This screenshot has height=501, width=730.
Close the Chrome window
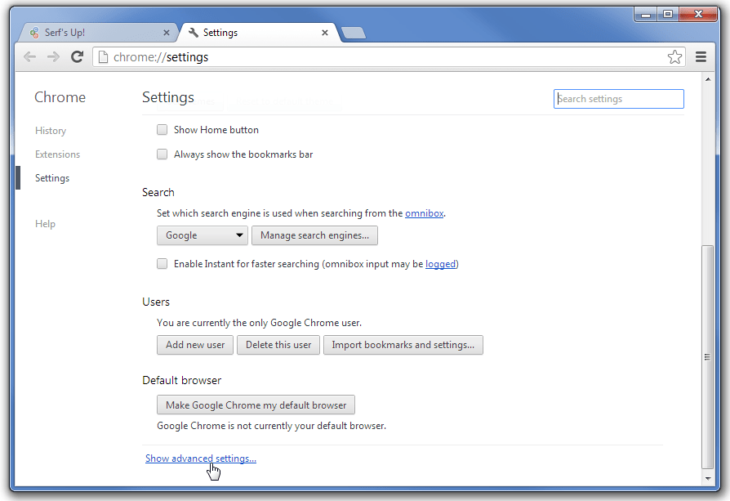tap(698, 15)
